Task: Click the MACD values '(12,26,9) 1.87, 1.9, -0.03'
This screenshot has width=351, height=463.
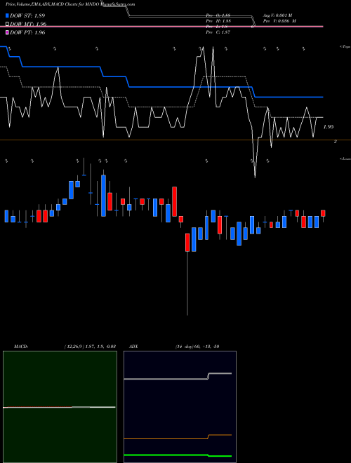Action: [x=90, y=347]
